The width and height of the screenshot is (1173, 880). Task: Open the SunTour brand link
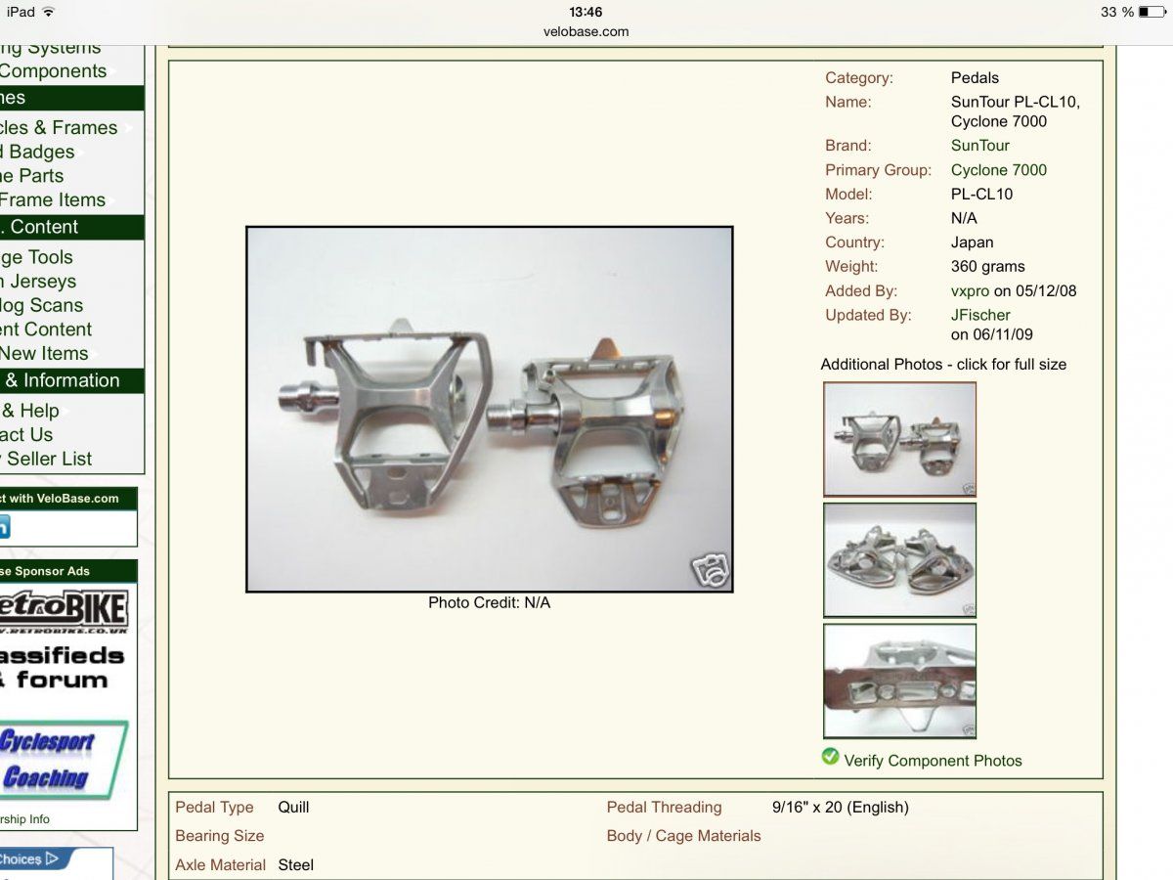click(x=979, y=146)
